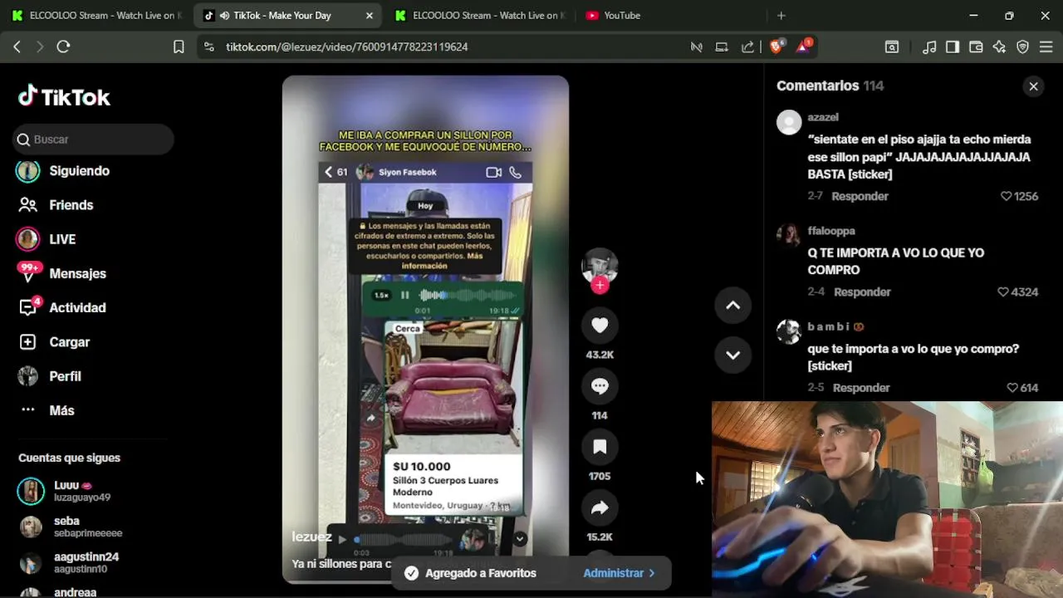1063x598 pixels.
Task: Open the tab search icon in toolbar
Action: coord(891,47)
